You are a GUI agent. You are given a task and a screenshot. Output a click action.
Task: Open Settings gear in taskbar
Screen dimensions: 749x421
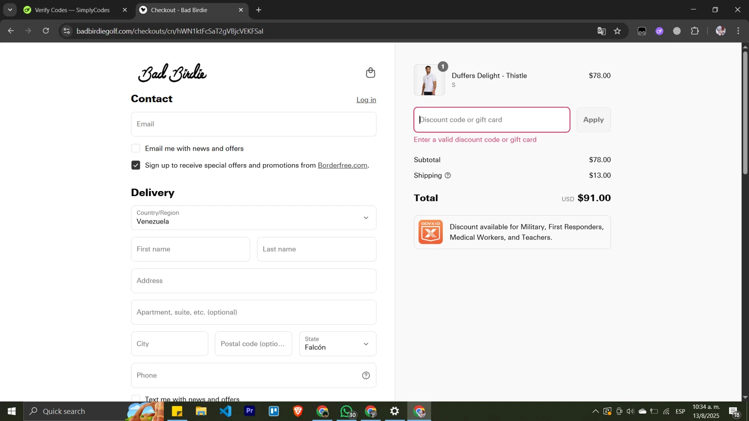pos(394,412)
